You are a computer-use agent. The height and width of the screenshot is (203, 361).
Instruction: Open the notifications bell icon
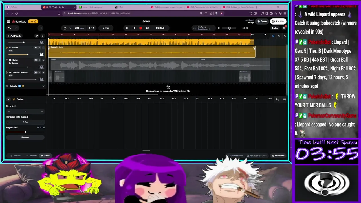click(284, 28)
